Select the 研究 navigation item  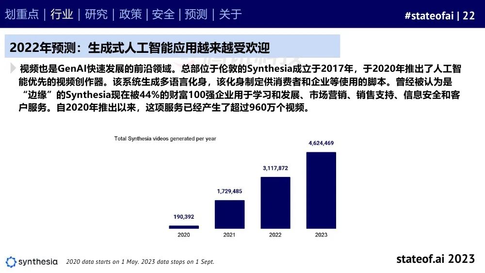coord(96,14)
